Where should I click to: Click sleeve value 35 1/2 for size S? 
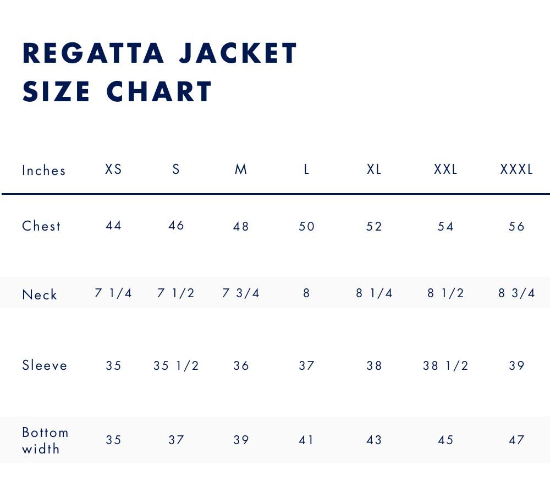coord(176,366)
